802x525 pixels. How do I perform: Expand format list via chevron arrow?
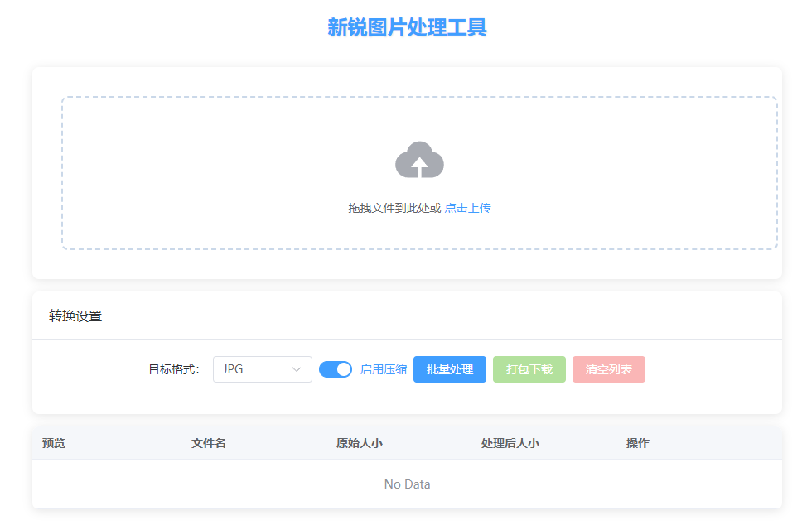point(296,369)
